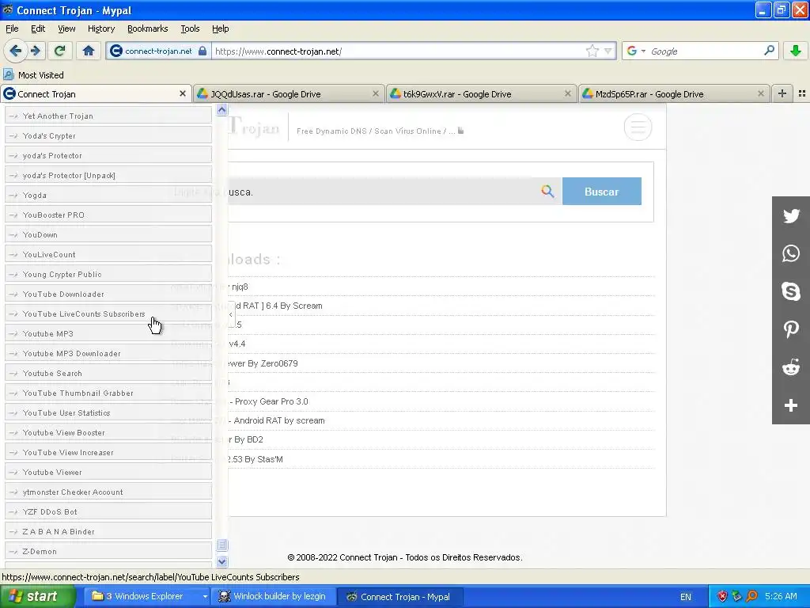This screenshot has height=608, width=810.
Task: Open YouTube LiveCounts Subscribers label
Action: [x=108, y=313]
